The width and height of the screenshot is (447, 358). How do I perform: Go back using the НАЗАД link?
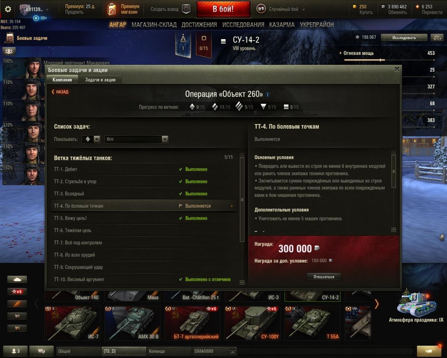tap(60, 92)
